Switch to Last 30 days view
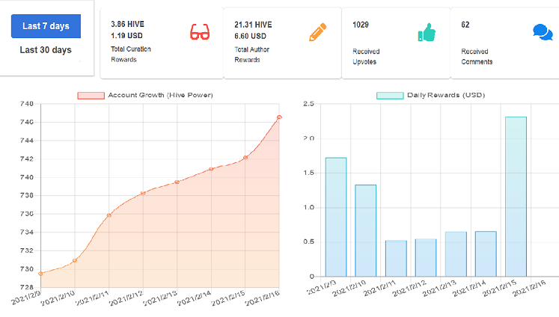 pyautogui.click(x=46, y=50)
